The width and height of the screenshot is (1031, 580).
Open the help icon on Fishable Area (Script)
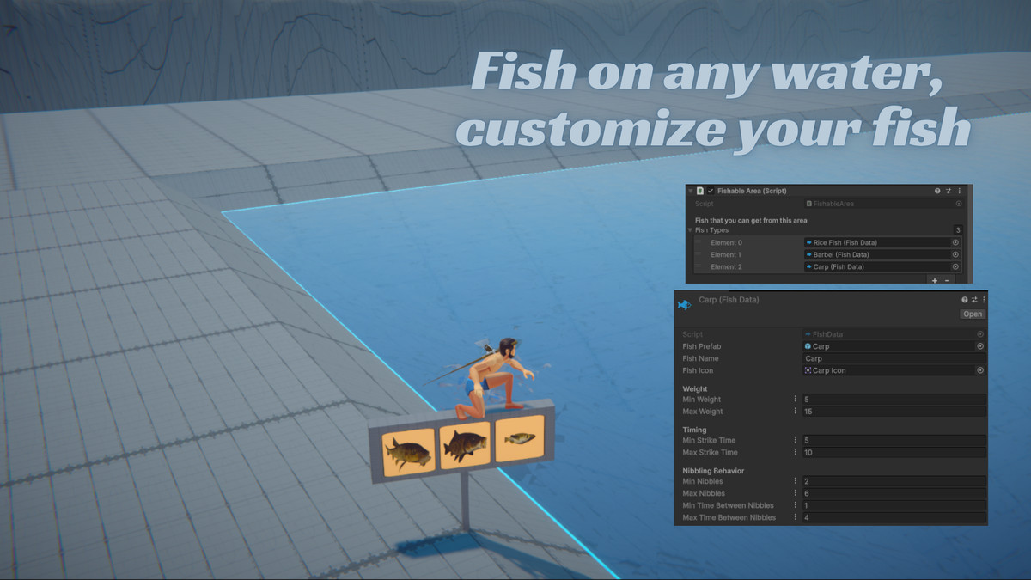(x=937, y=191)
